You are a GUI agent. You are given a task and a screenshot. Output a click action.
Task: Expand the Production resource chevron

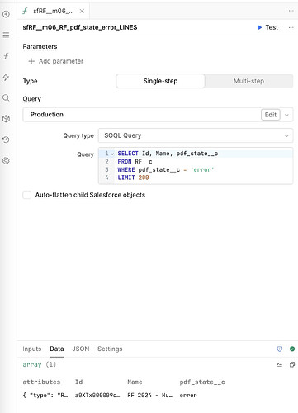pos(286,115)
